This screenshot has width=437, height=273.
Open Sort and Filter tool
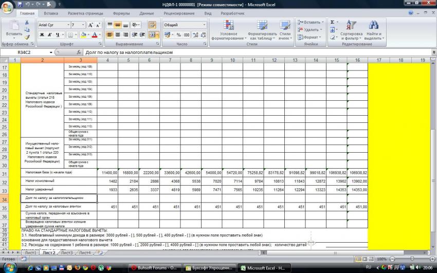click(351, 31)
